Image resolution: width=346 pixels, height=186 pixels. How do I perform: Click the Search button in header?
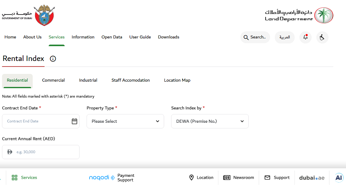tap(255, 37)
